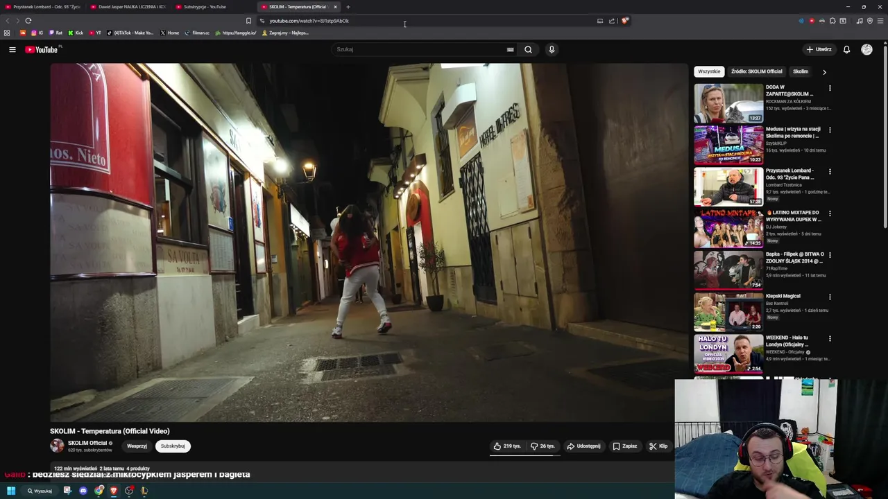888x499 pixels.
Task: Open the browser music note icon
Action: (x=860, y=21)
